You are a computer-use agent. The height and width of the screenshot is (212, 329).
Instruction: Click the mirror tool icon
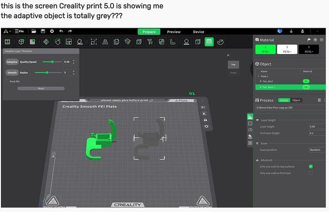tap(104, 42)
